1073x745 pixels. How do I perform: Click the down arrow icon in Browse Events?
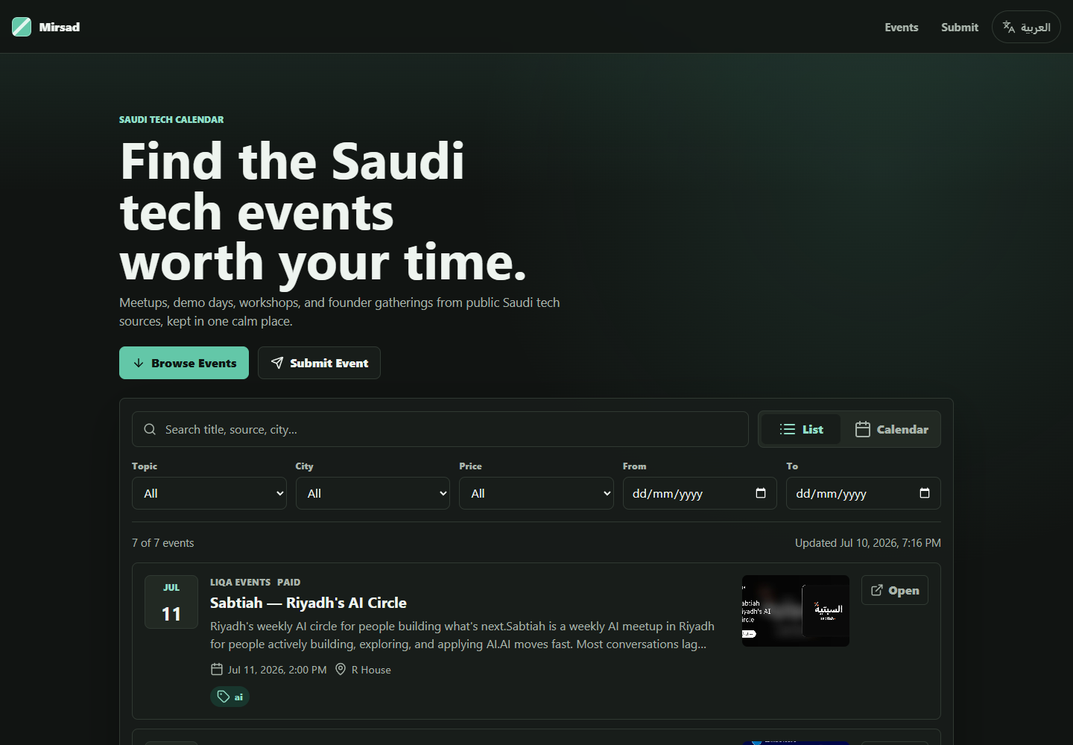[x=139, y=363]
